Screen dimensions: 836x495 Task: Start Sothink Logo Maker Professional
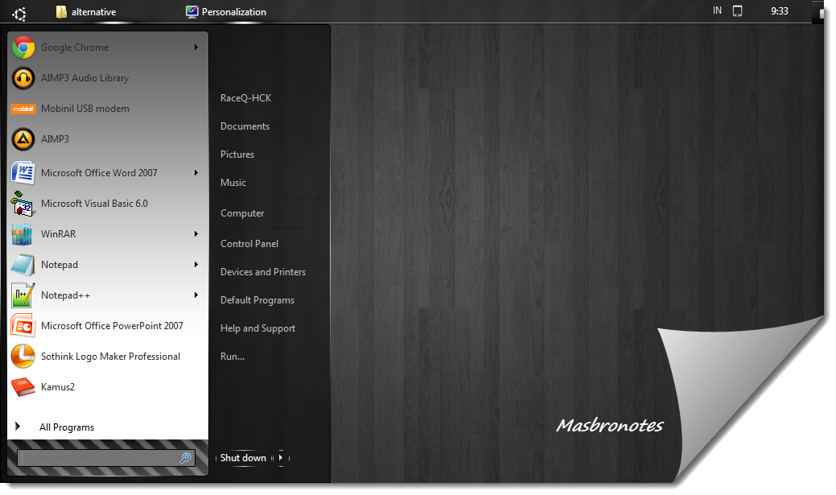109,356
